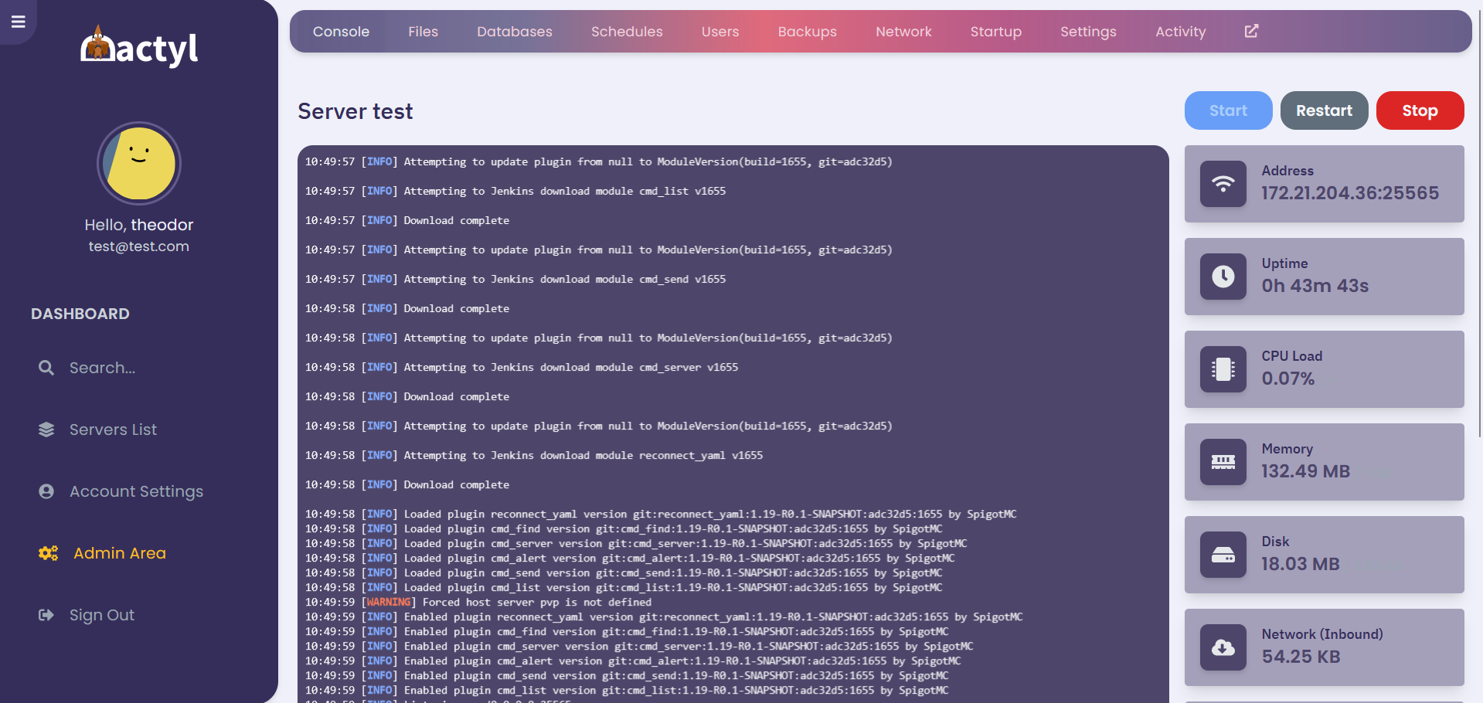
Task: Stop the server with Stop button
Action: (x=1419, y=110)
